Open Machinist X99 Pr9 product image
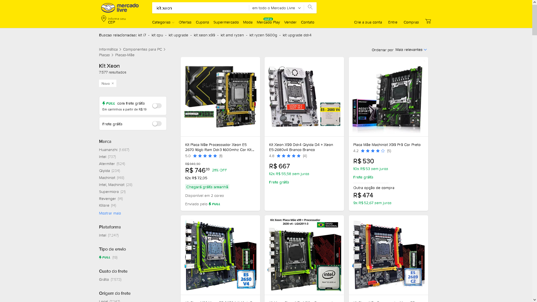Image resolution: width=537 pixels, height=302 pixels. (388, 97)
